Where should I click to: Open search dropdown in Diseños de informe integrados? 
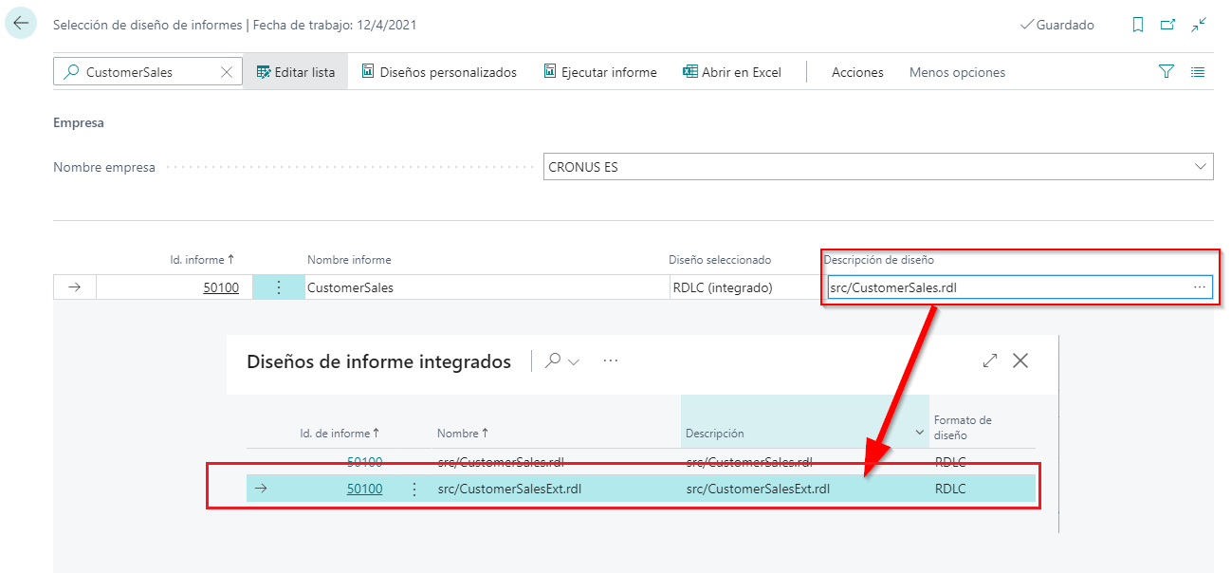(x=562, y=360)
